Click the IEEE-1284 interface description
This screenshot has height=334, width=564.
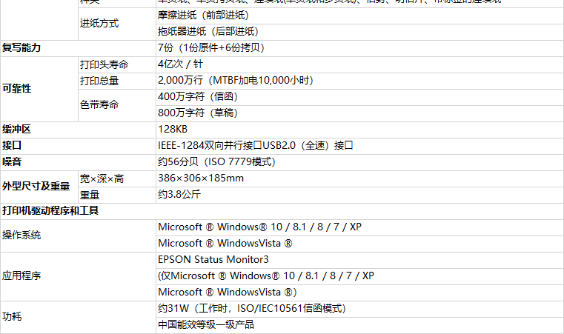(x=256, y=146)
